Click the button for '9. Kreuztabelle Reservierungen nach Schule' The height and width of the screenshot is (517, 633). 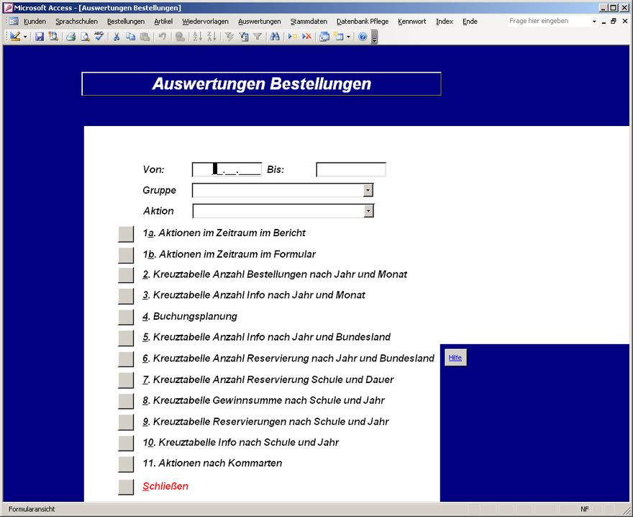(x=126, y=423)
